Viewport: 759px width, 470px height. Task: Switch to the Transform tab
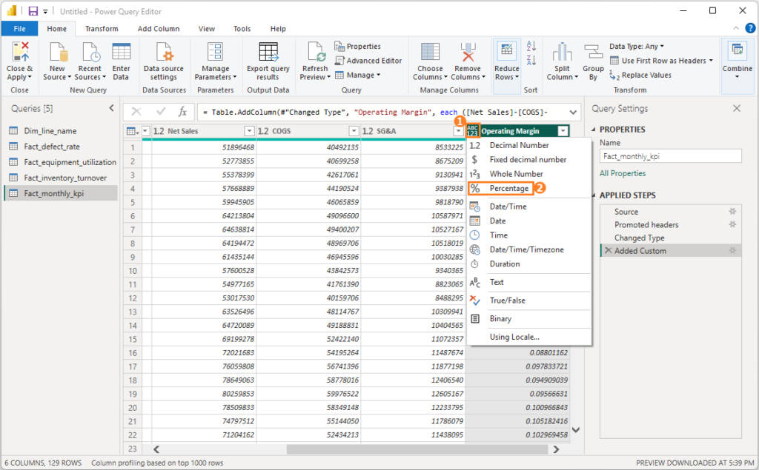pyautogui.click(x=101, y=29)
